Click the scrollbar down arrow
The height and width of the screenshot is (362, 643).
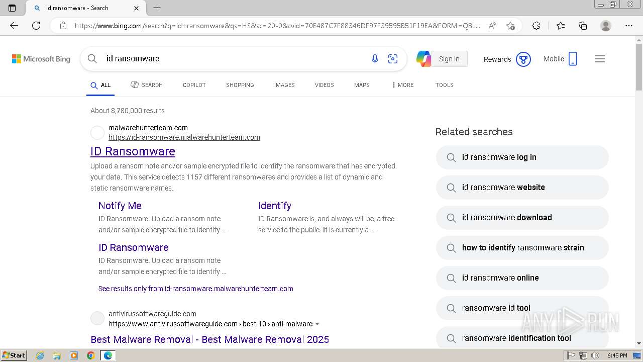click(x=639, y=343)
